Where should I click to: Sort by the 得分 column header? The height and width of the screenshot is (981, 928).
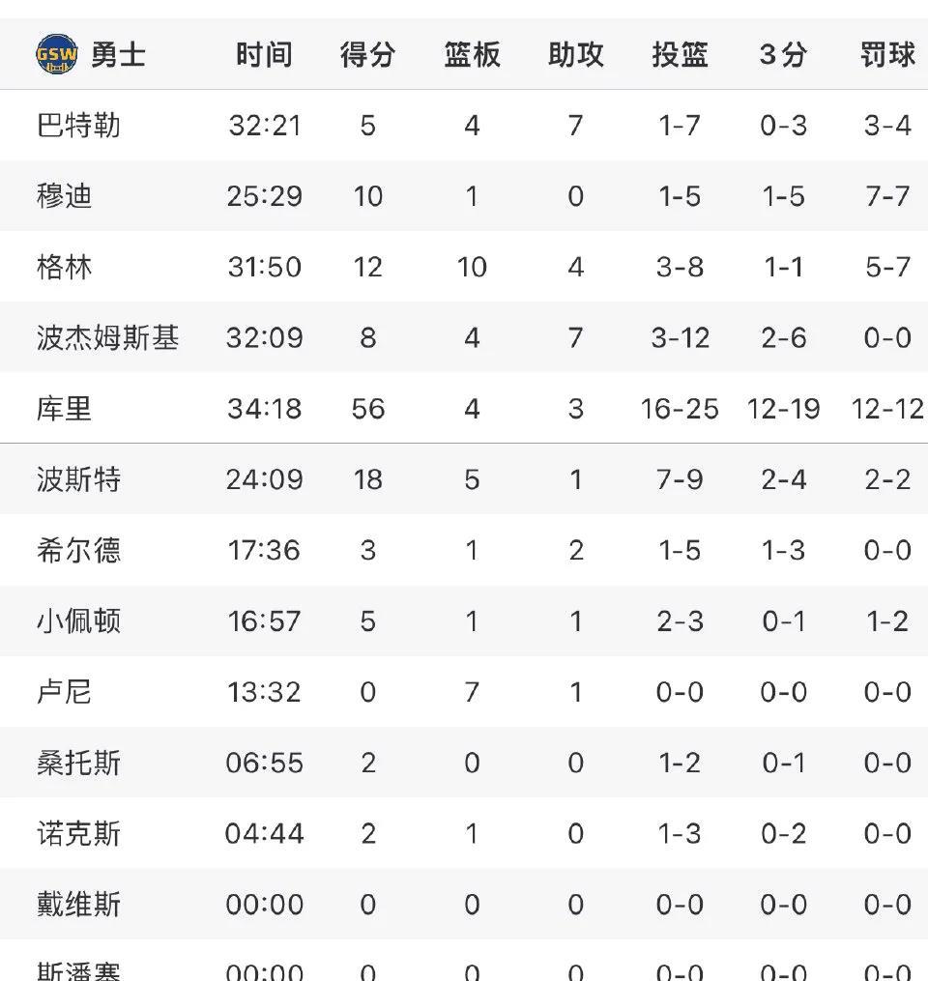coord(368,54)
